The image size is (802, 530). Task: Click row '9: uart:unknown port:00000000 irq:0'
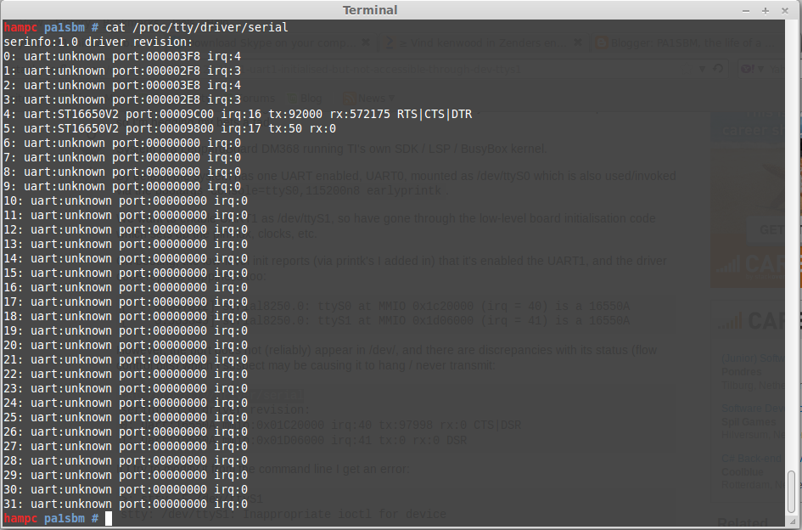pos(122,186)
